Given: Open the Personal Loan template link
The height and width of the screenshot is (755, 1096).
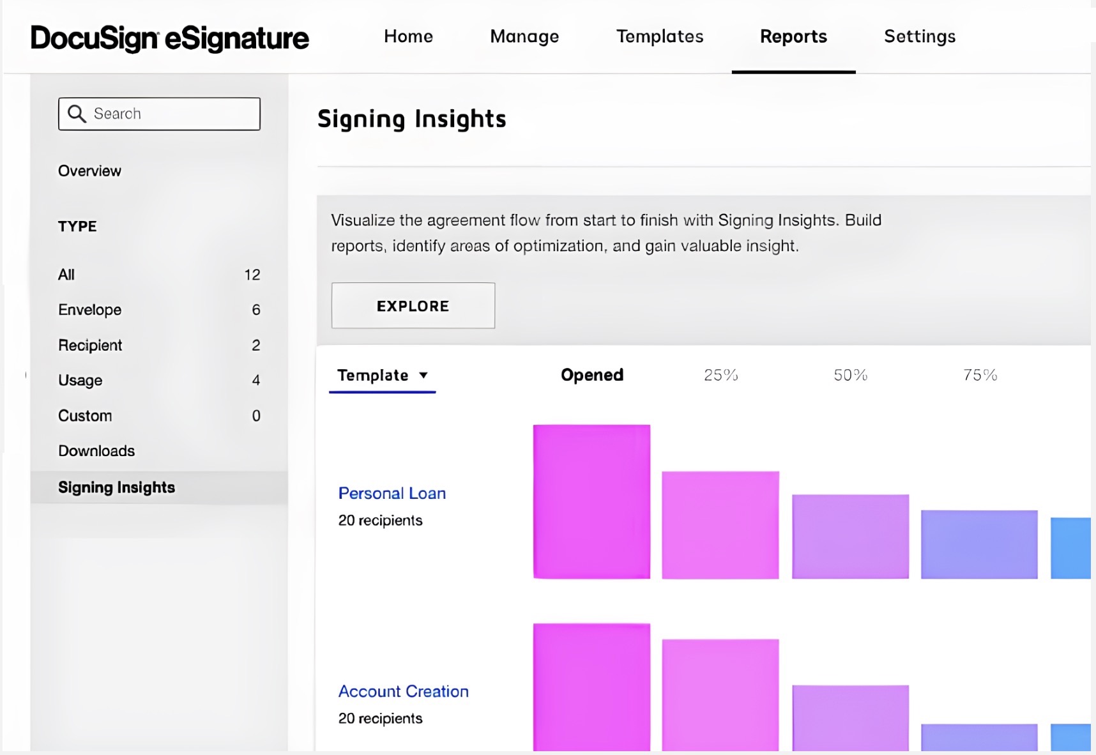Looking at the screenshot, I should [x=392, y=493].
